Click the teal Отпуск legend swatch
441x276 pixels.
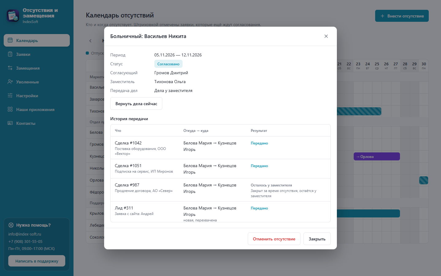87,53
